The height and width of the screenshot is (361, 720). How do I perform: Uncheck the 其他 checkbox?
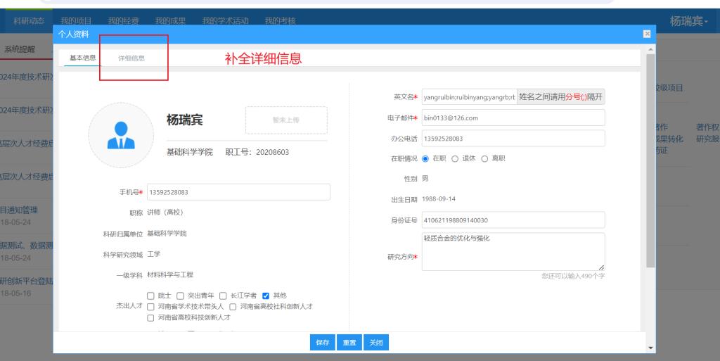[x=265, y=296]
